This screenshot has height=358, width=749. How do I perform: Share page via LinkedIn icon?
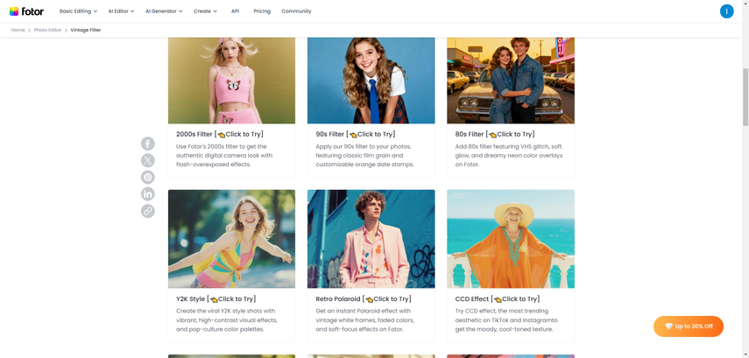(148, 193)
